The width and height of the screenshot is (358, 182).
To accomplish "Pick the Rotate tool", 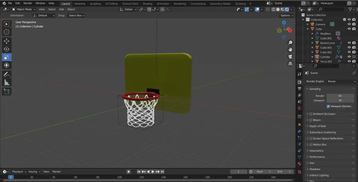I will coord(7,49).
